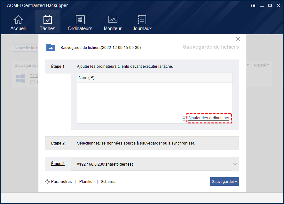This screenshot has height=204, width=284.
Task: Open Étape 3 destination step
Action: (58, 164)
